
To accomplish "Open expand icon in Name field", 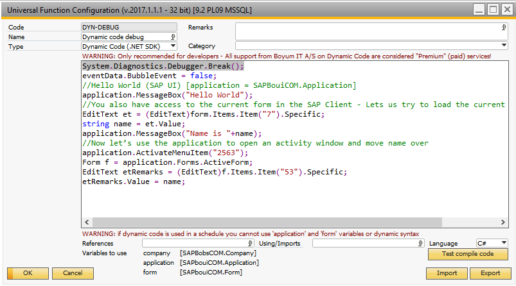I will point(173,37).
